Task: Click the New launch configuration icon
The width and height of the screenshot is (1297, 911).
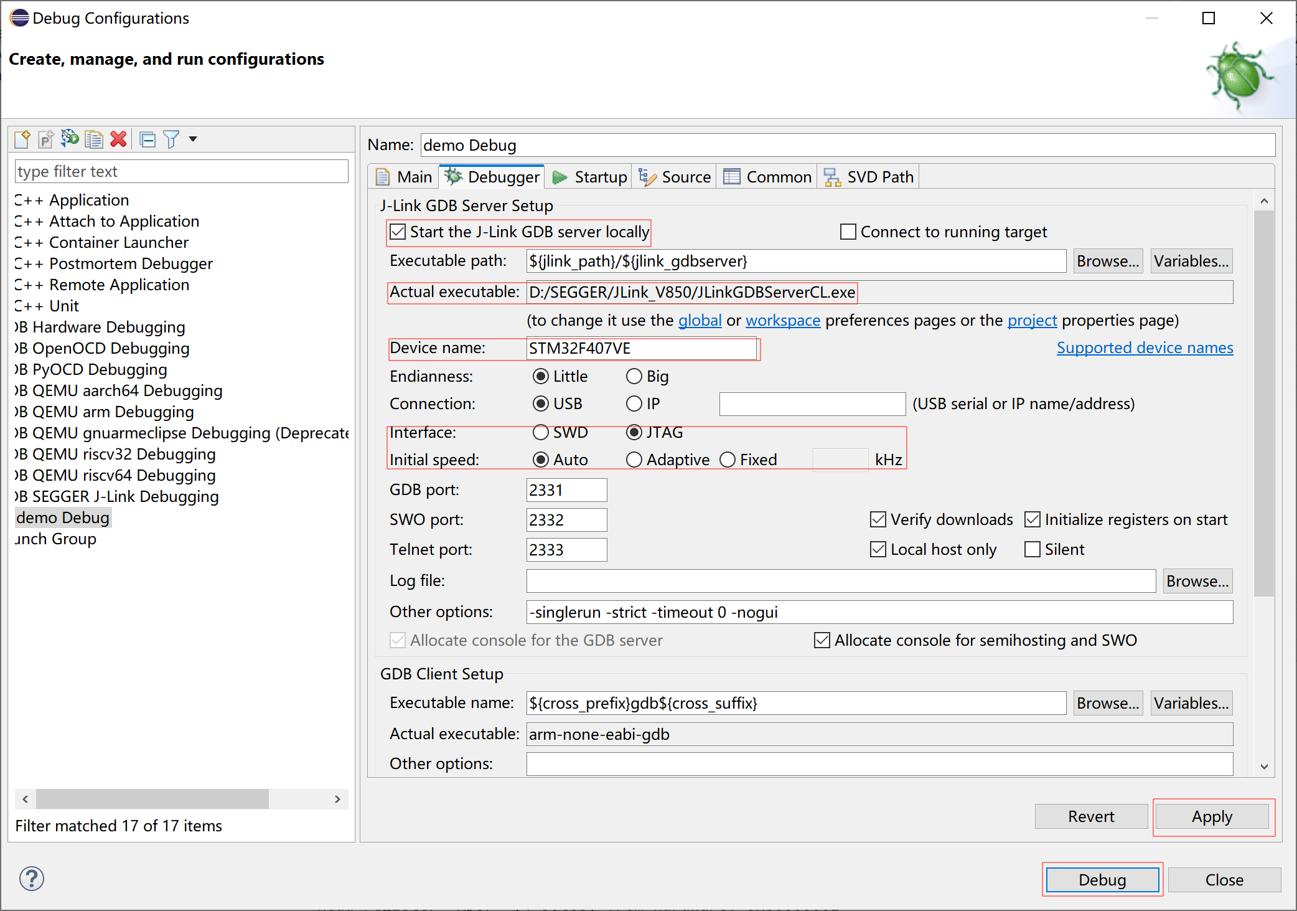Action: (x=22, y=139)
